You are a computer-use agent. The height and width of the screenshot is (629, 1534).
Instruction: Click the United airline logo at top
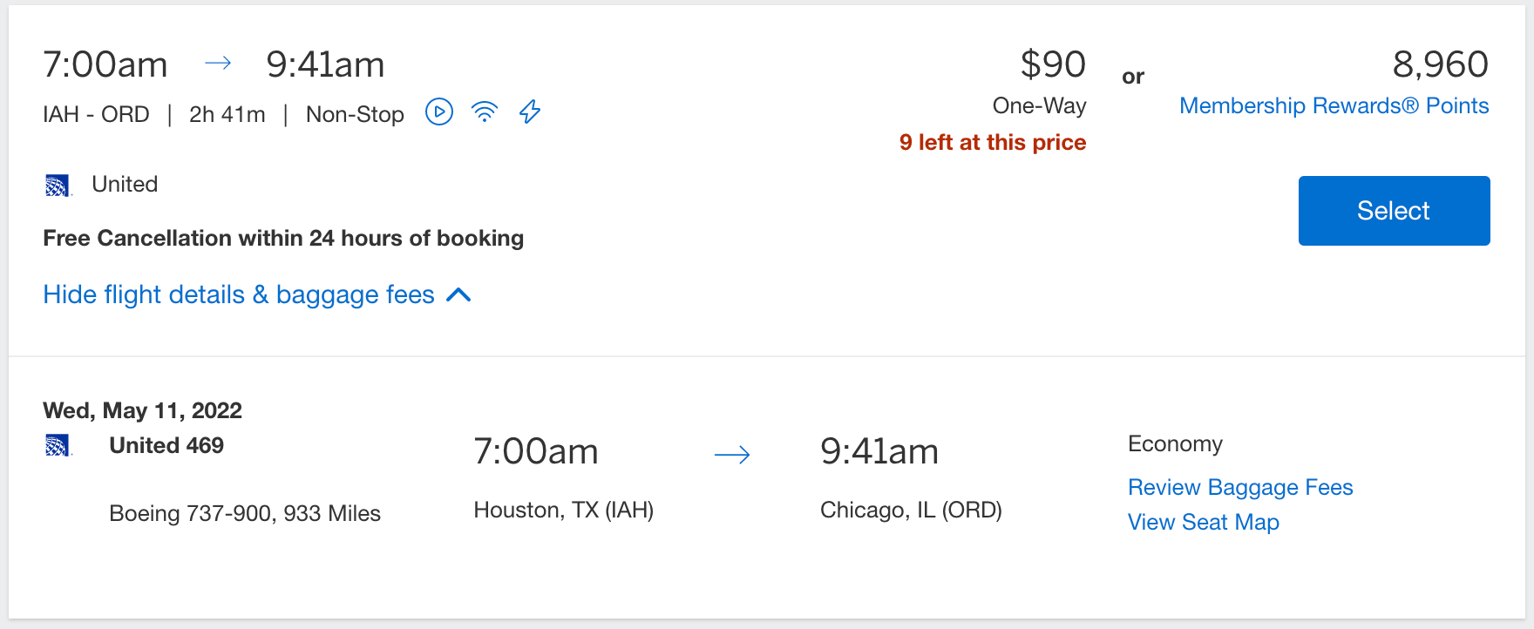coord(58,185)
